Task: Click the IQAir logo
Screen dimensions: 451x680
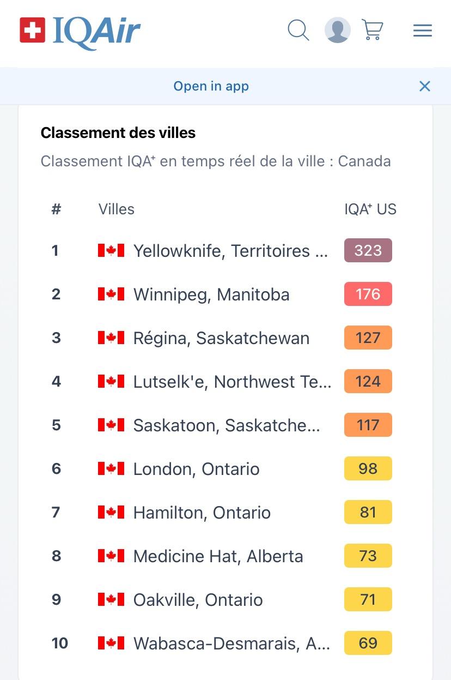Action: 80,32
